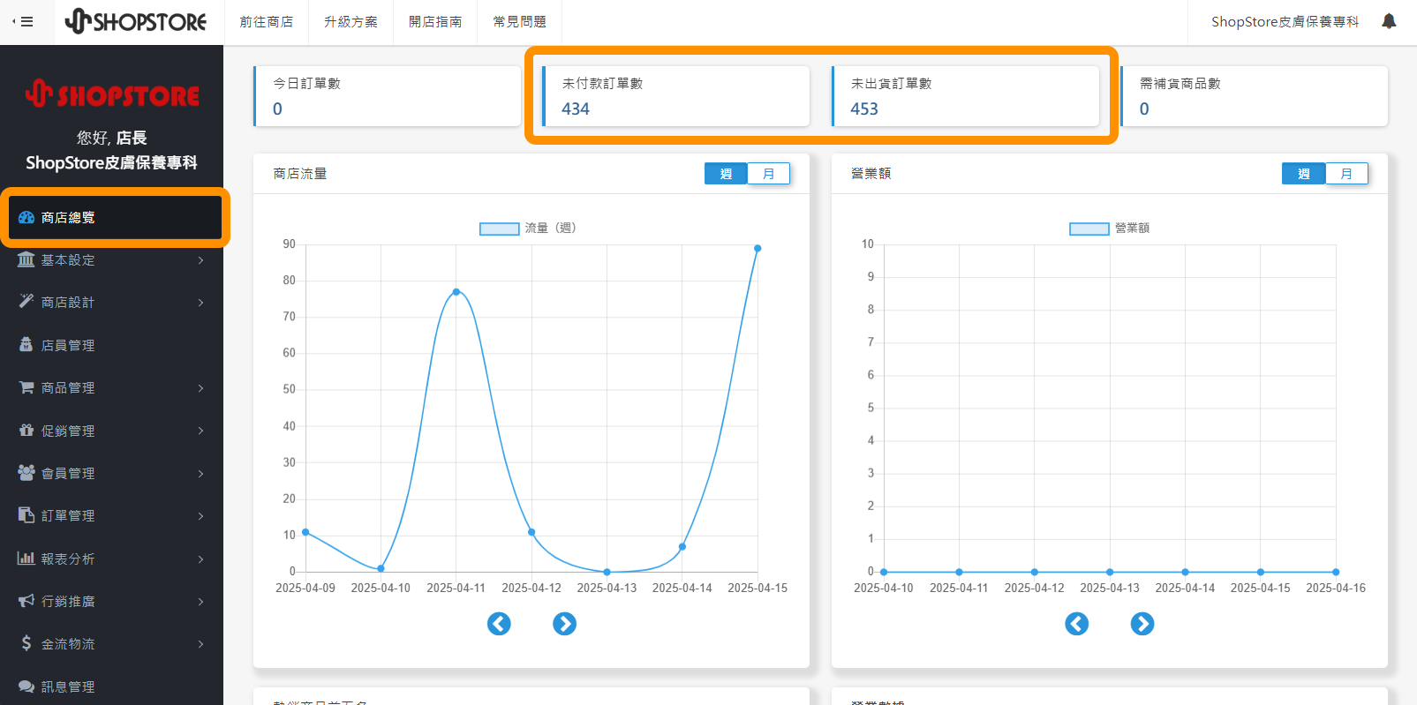This screenshot has height=705, width=1417.
Task: Click the 2025-04-16 revenue data point
Action: 1336,572
